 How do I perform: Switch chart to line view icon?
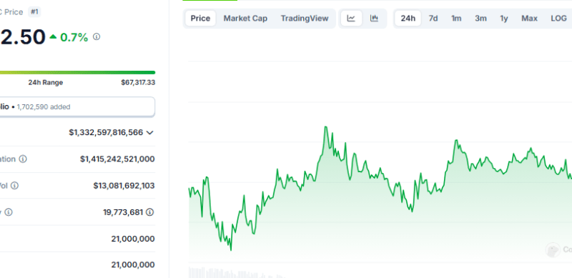click(x=351, y=19)
